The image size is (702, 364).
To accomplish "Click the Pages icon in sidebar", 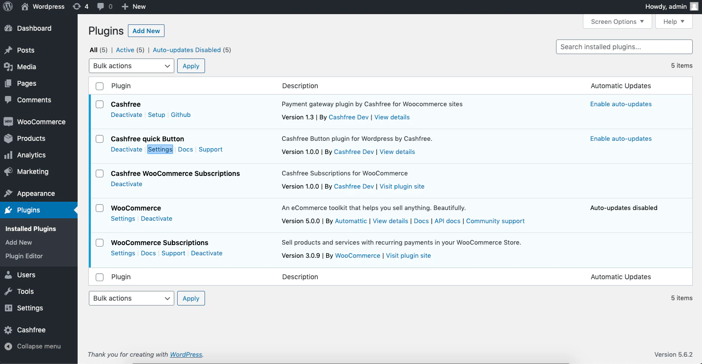I will point(8,83).
